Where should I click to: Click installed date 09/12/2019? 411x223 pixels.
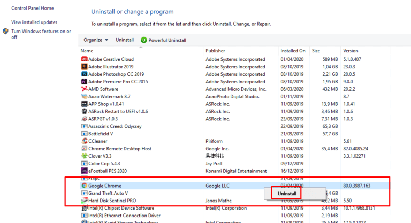[292, 163]
